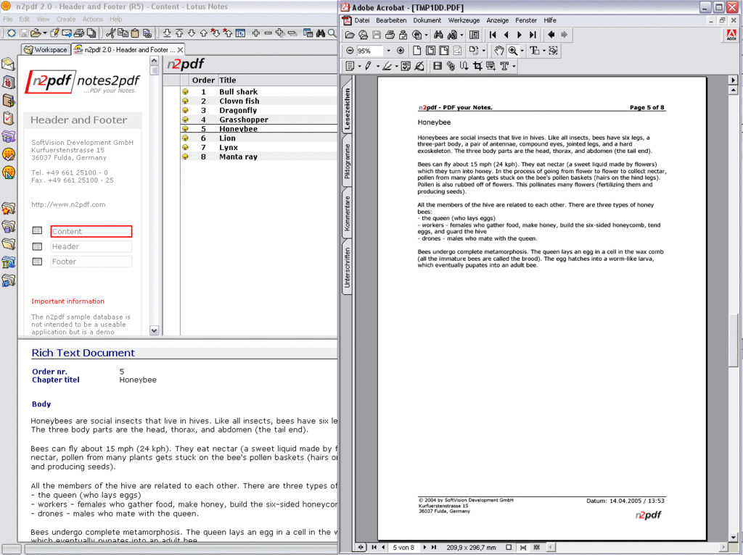Open the Piktogramme side tab in Acrobat

point(347,162)
